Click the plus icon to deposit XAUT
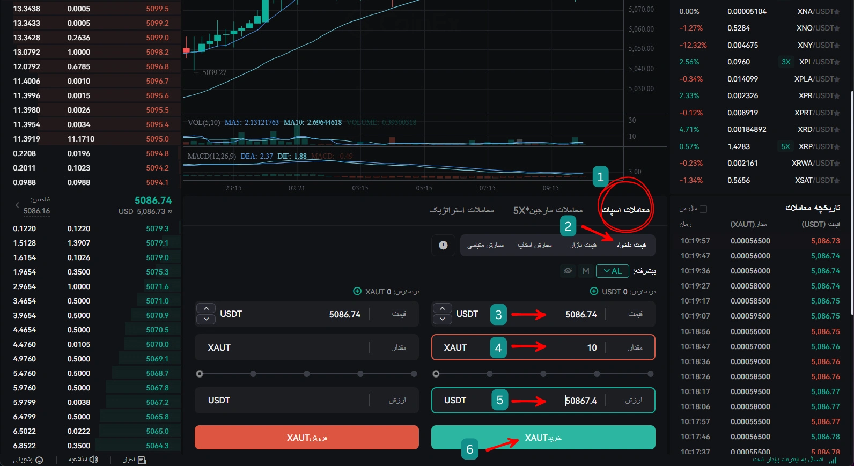This screenshot has height=466, width=854. 357,291
